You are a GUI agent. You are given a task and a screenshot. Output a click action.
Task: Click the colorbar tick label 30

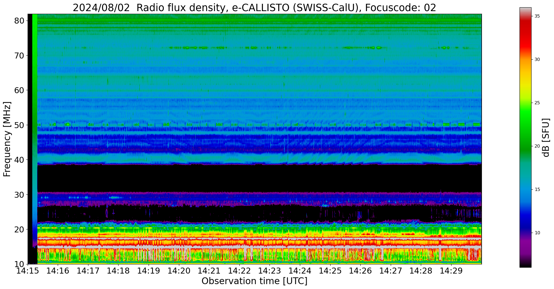tap(537, 60)
